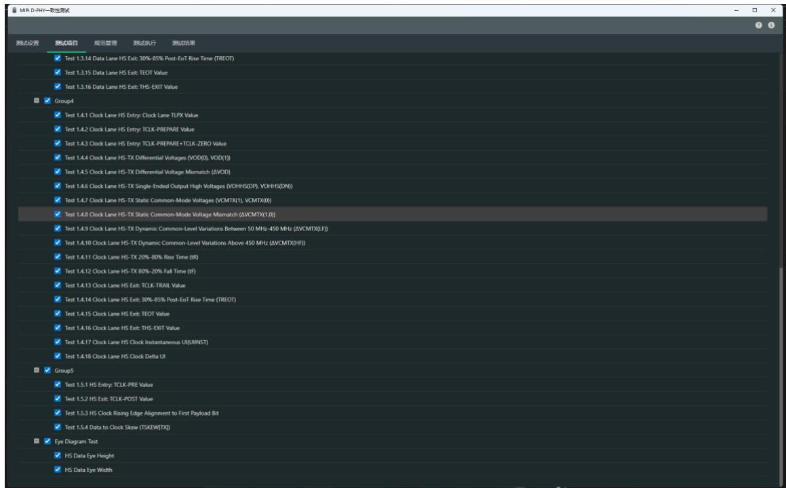Uncheck the HS Data Eye Width checkbox
This screenshot has width=786, height=488.
pyautogui.click(x=58, y=470)
